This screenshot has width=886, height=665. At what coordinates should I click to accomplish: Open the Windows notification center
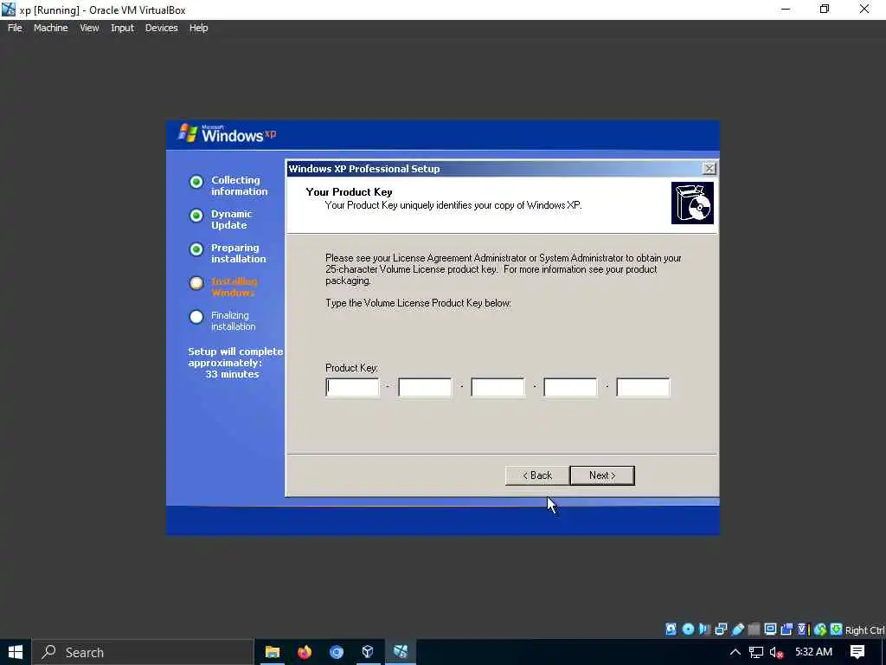(x=857, y=652)
